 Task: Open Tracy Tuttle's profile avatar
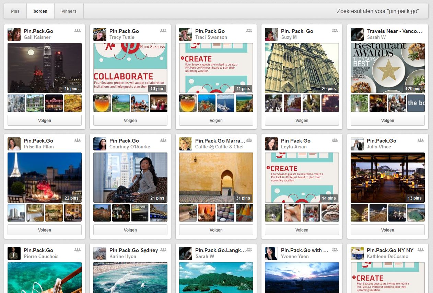tap(100, 34)
